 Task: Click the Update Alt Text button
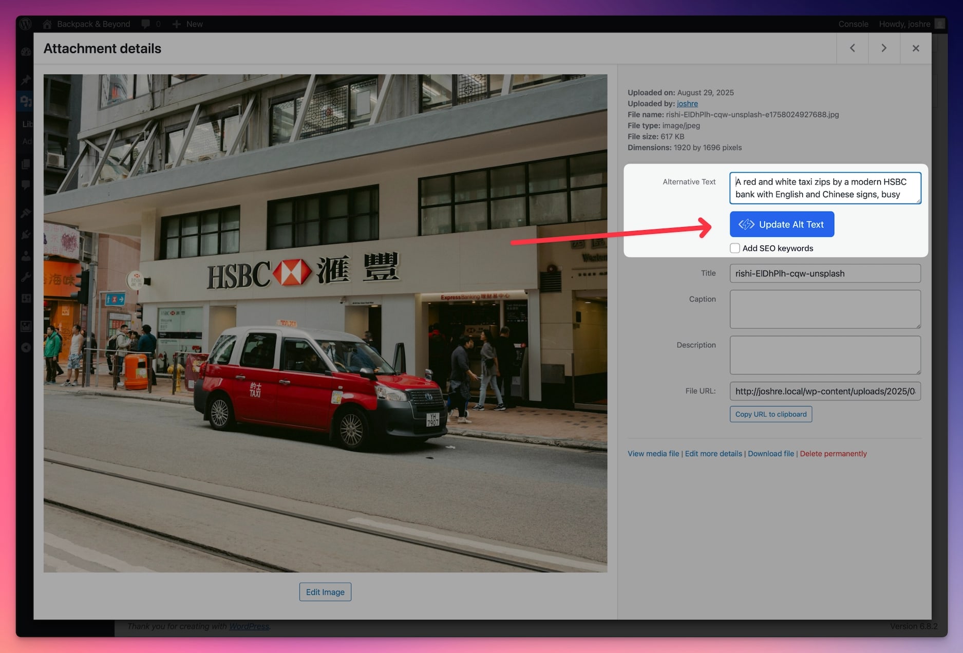pos(782,224)
